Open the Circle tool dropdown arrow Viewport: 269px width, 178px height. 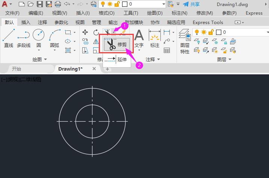pos(39,50)
